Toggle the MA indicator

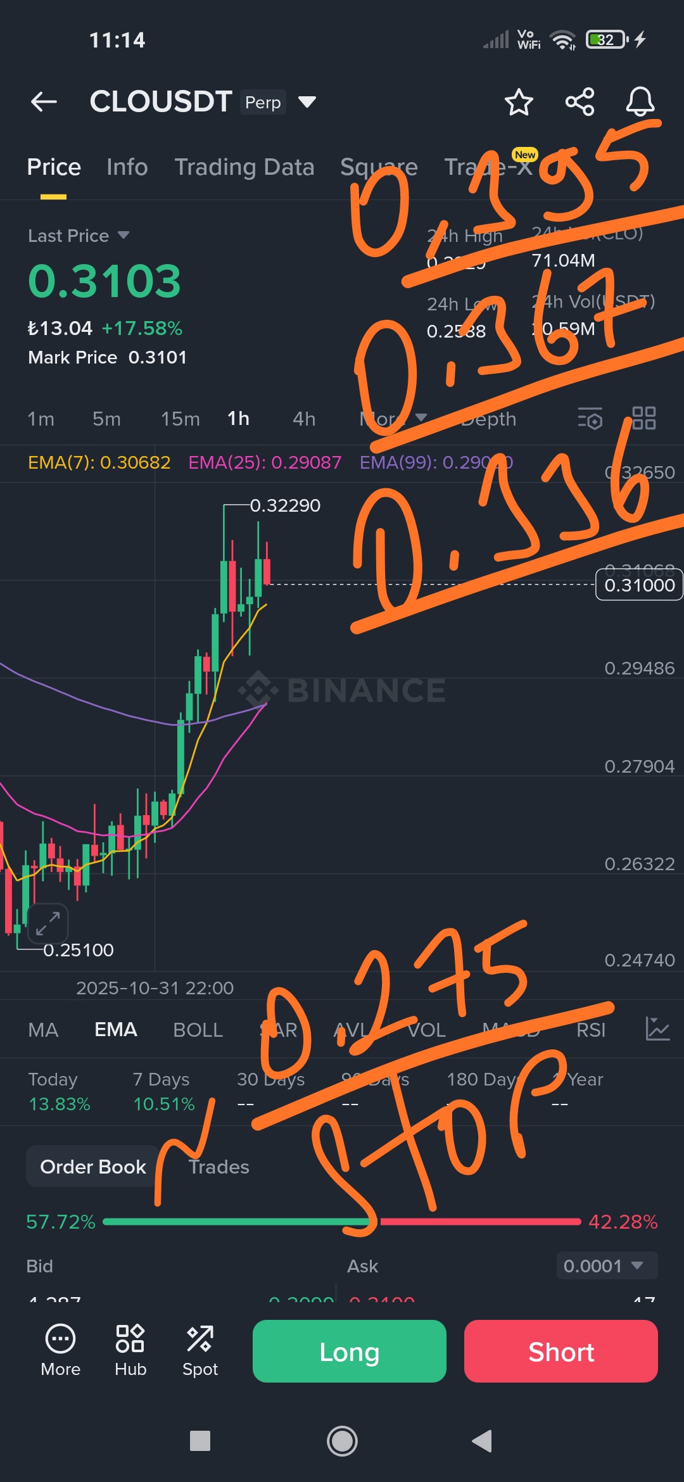coord(43,1030)
